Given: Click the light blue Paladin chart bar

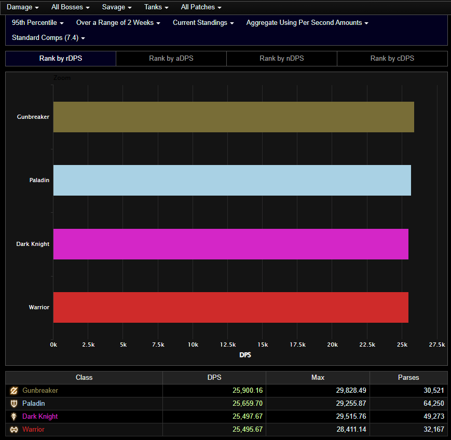Looking at the screenshot, I should 232,181.
